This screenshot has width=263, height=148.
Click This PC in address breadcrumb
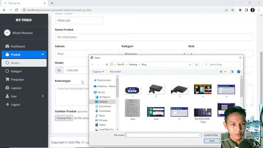tap(121, 65)
